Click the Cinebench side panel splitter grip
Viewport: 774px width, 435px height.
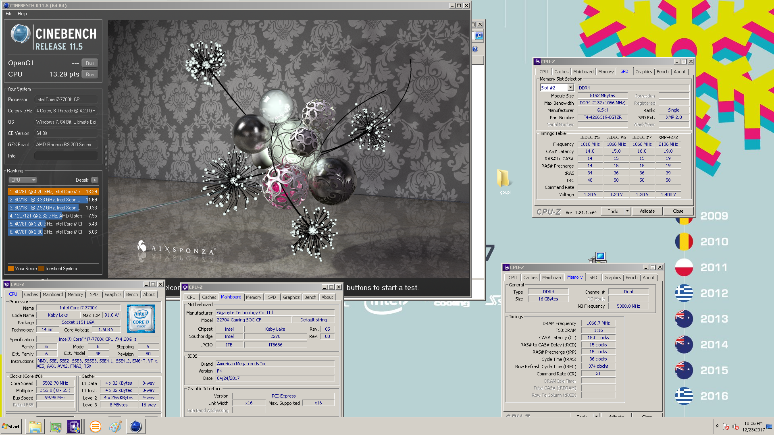[106, 156]
